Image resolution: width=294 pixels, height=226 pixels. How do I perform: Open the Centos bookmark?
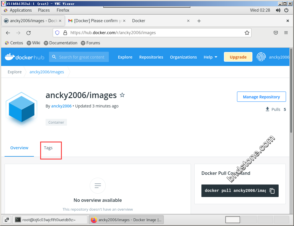tap(14, 43)
